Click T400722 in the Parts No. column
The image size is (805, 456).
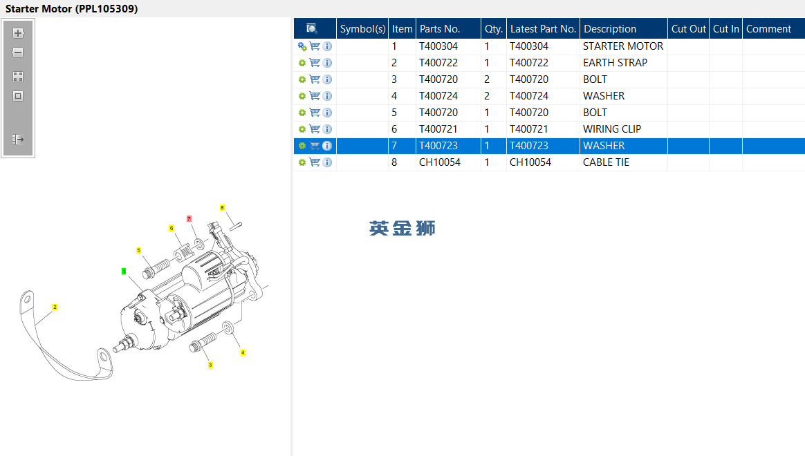pos(438,63)
